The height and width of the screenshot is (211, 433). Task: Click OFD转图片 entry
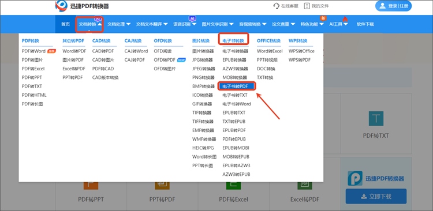165,69
